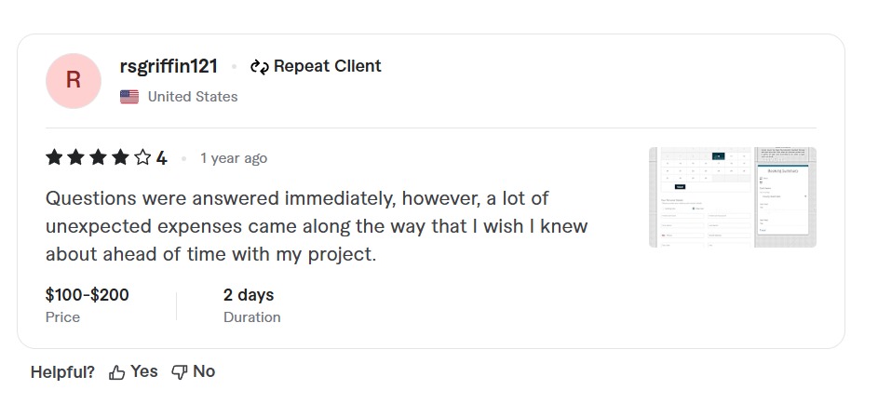Click the $100-$200 price value
This screenshot has height=417, width=878.
pos(88,295)
